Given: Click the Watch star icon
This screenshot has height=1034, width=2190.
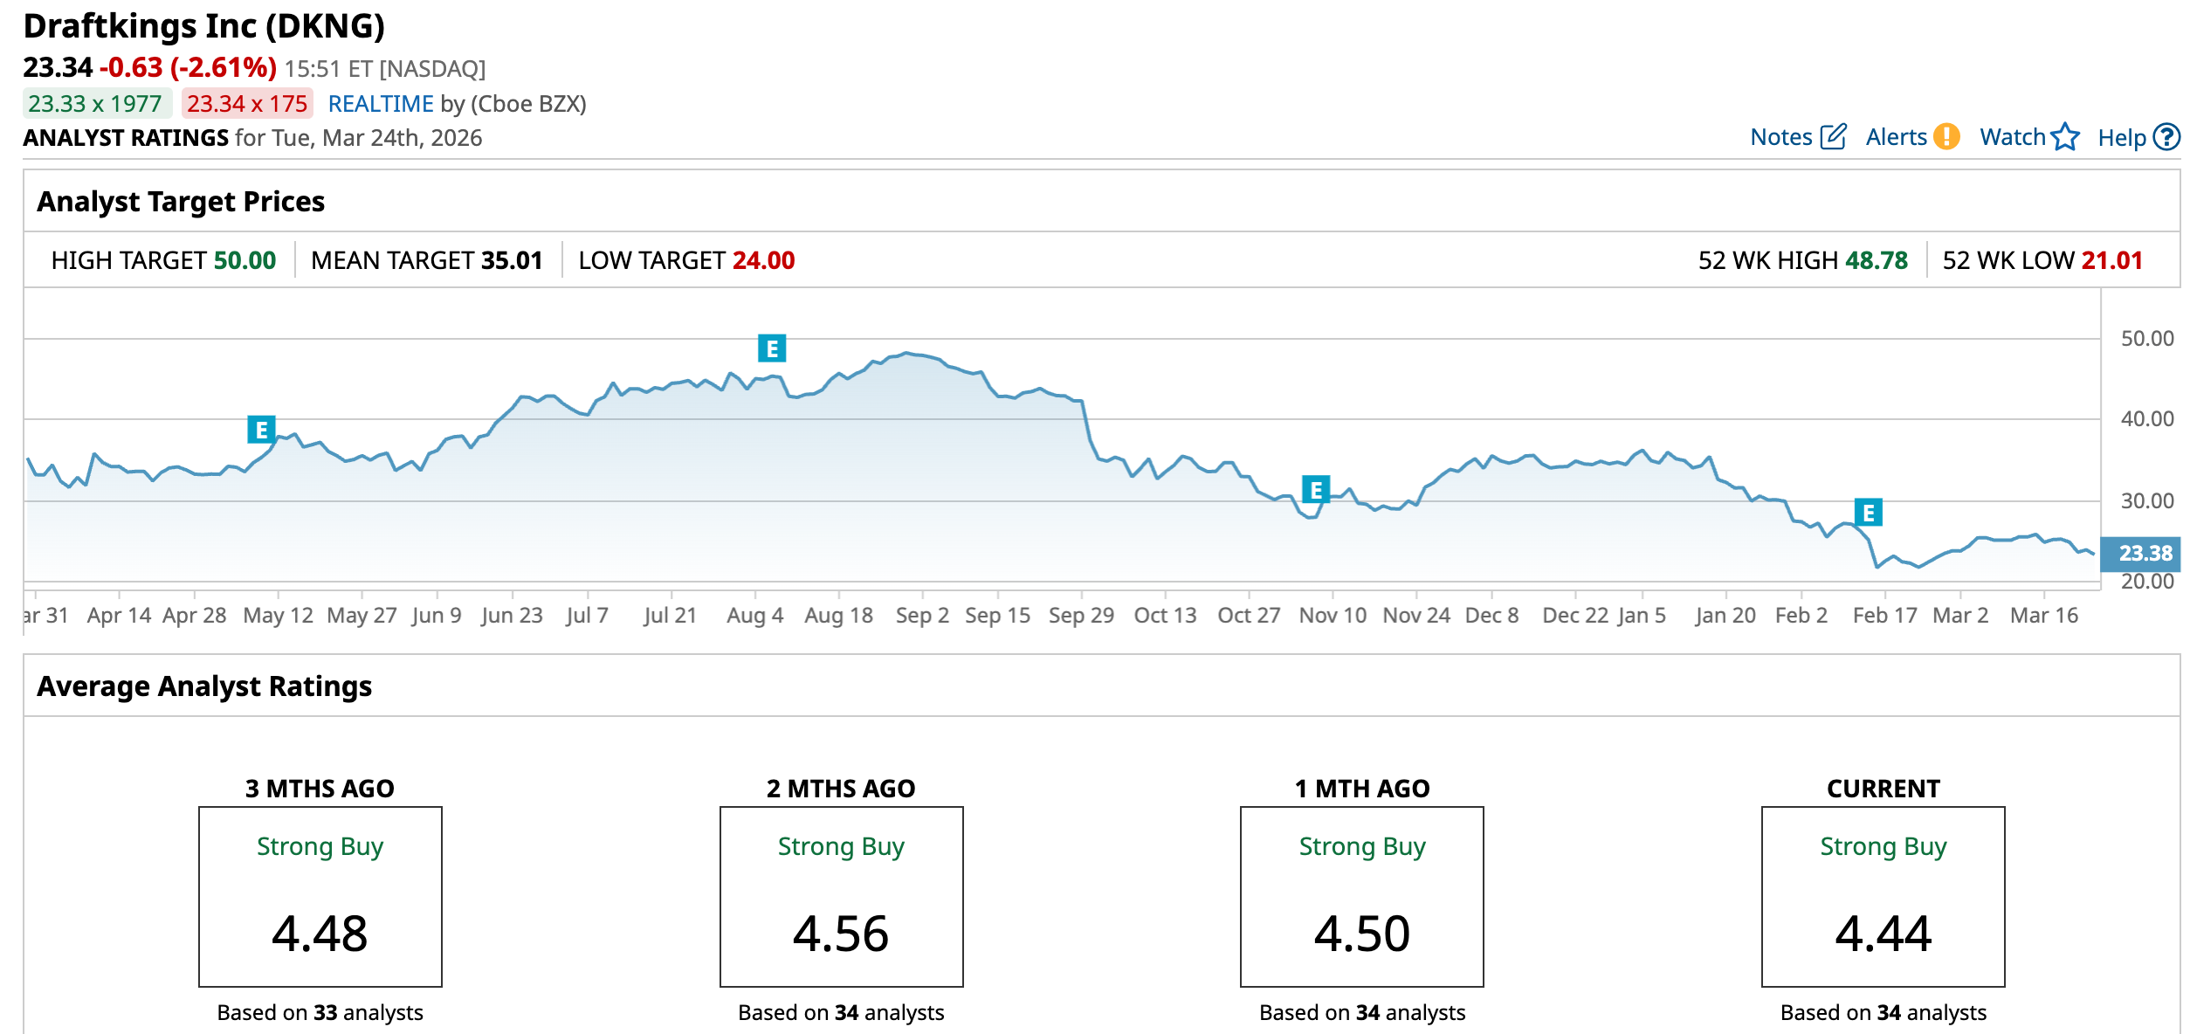Looking at the screenshot, I should 2065,137.
